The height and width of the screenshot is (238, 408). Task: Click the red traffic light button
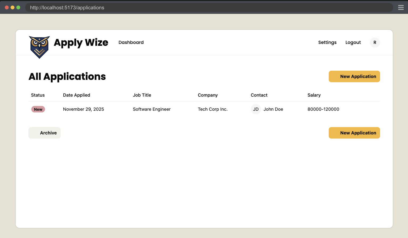click(x=7, y=7)
